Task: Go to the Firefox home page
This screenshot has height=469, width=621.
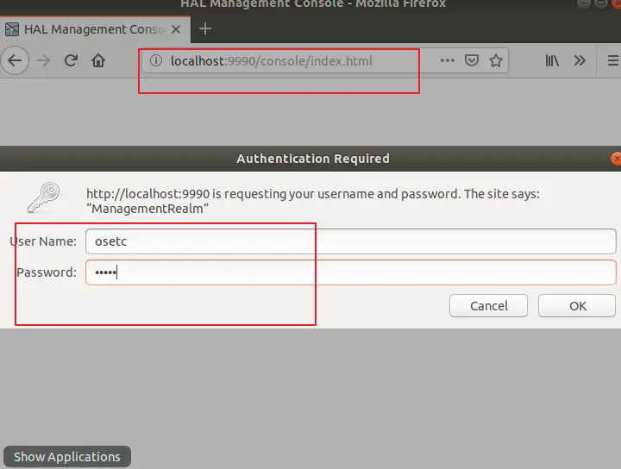Action: pyautogui.click(x=98, y=60)
